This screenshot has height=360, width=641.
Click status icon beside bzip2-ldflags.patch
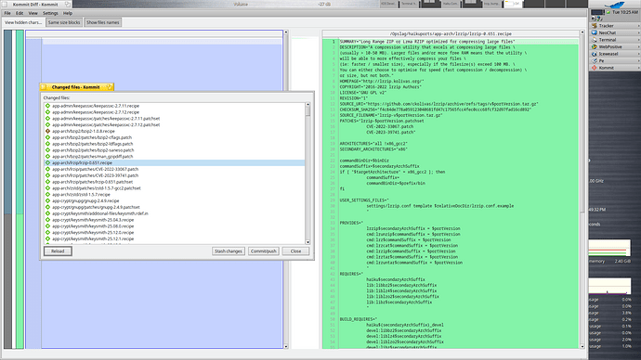click(47, 144)
